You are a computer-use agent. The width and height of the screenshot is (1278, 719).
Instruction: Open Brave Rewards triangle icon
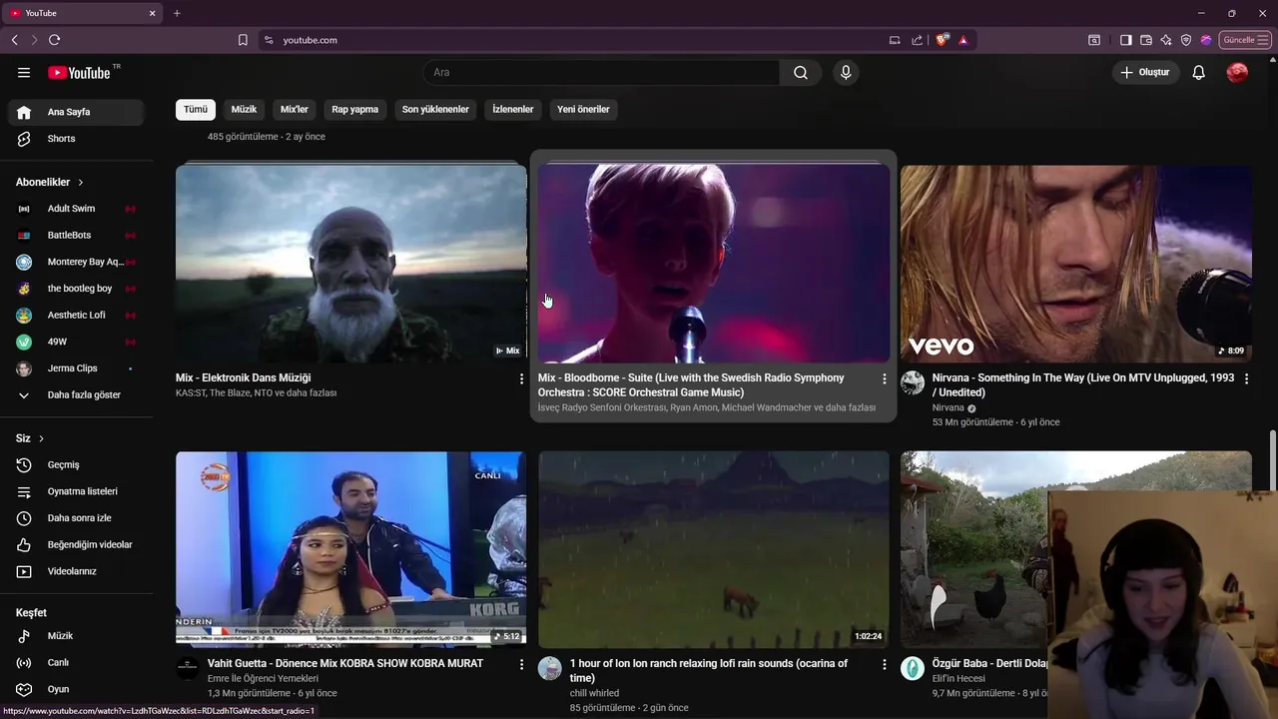point(962,40)
